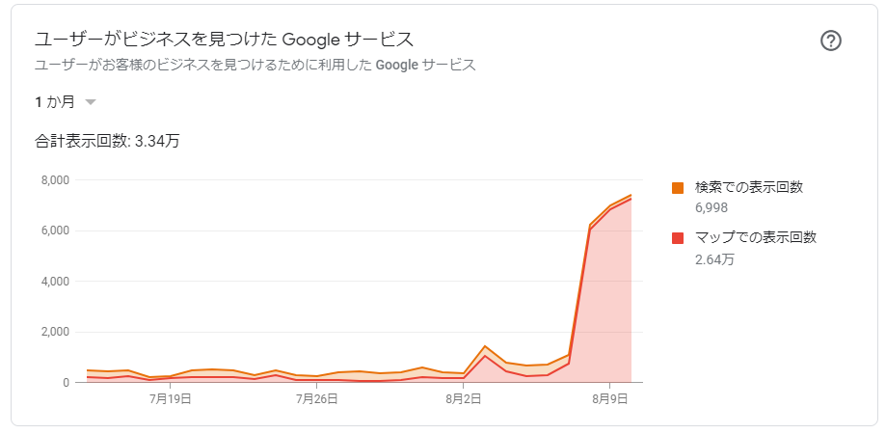Click the 6,998 search views value

[x=711, y=207]
